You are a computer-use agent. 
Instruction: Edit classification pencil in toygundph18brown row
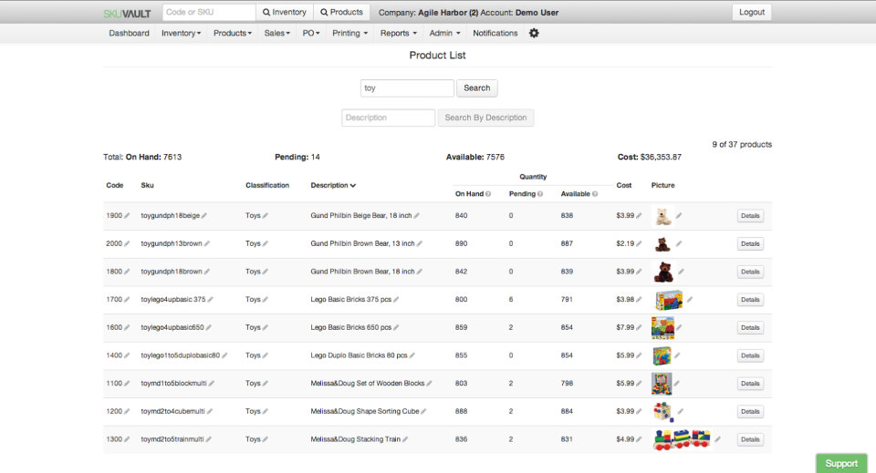pyautogui.click(x=265, y=272)
